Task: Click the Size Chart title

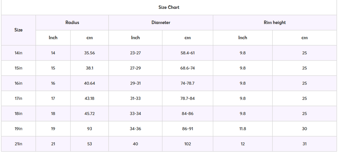Action: (169, 7)
